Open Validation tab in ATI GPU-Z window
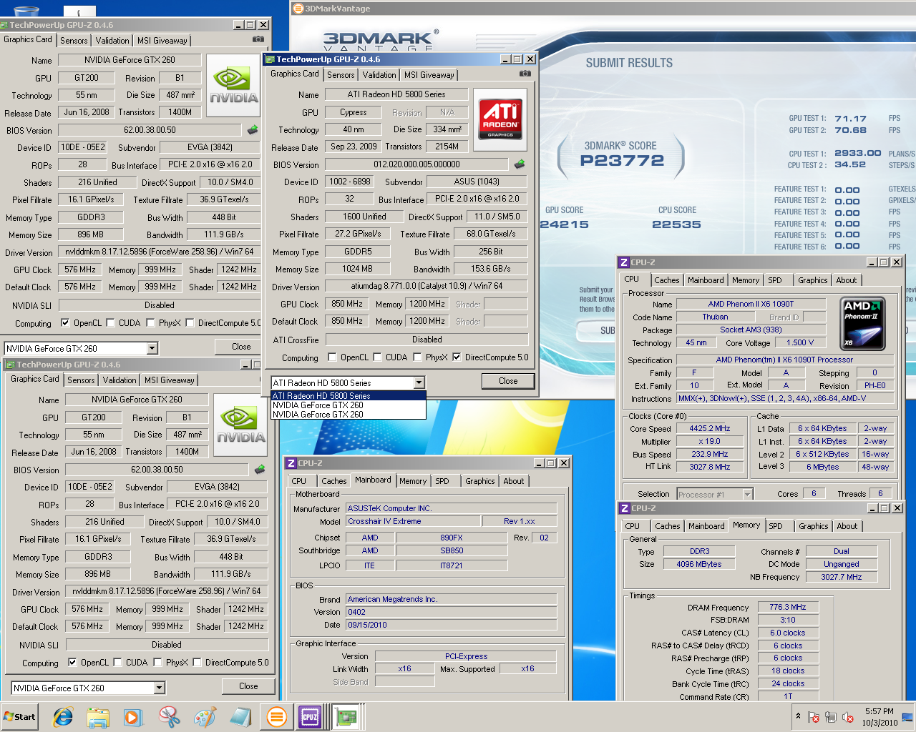 [379, 74]
